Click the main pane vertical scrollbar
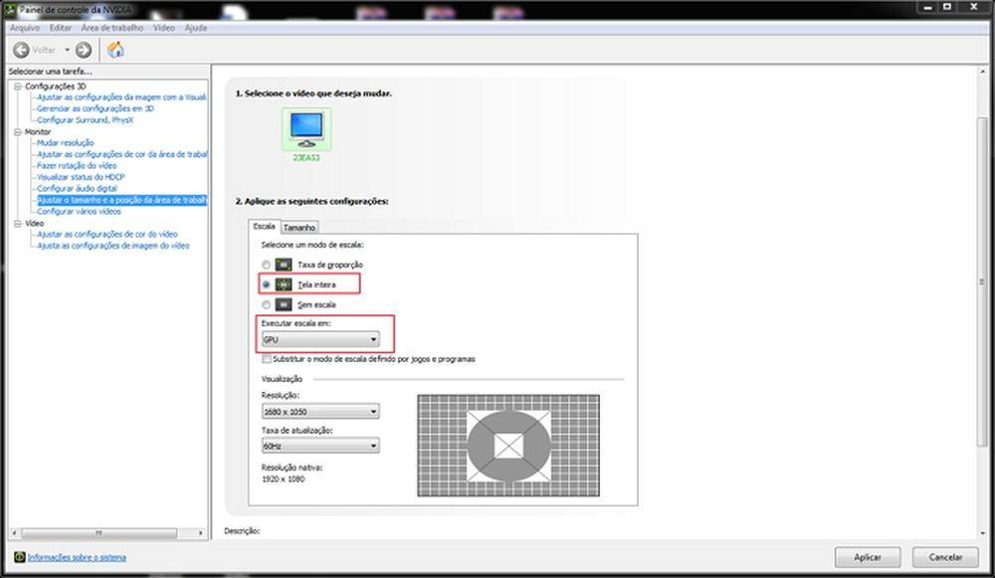 tap(982, 282)
